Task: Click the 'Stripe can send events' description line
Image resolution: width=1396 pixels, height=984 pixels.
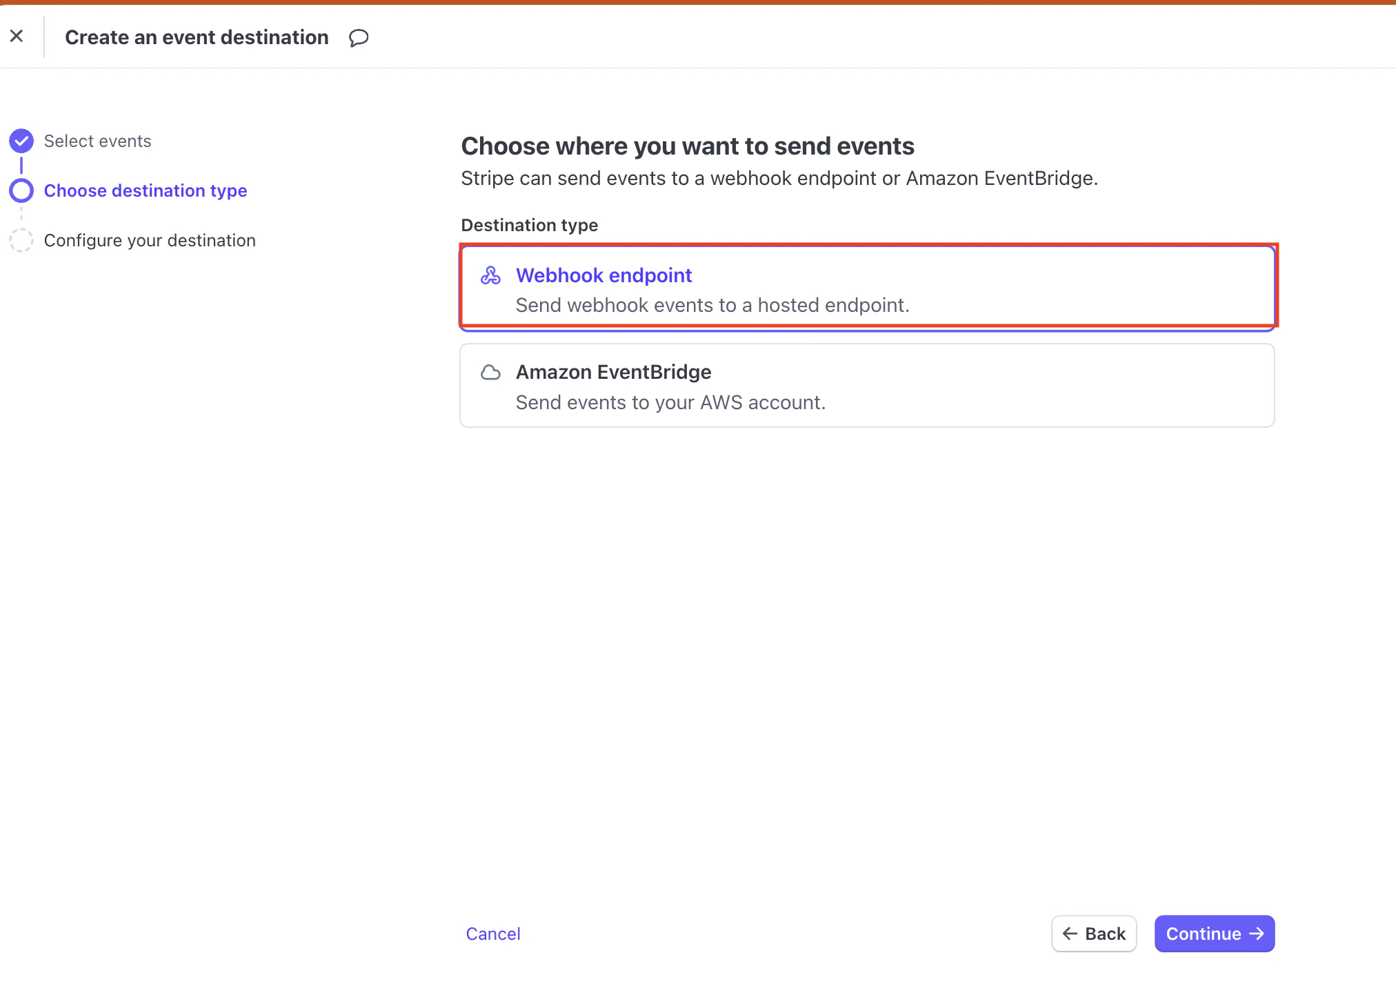Action: tap(779, 178)
